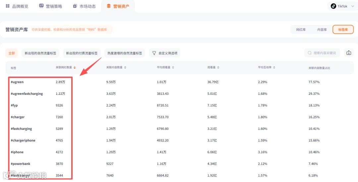Open the 品牌概览 tab
The height and width of the screenshot is (182, 358).
(17, 6)
